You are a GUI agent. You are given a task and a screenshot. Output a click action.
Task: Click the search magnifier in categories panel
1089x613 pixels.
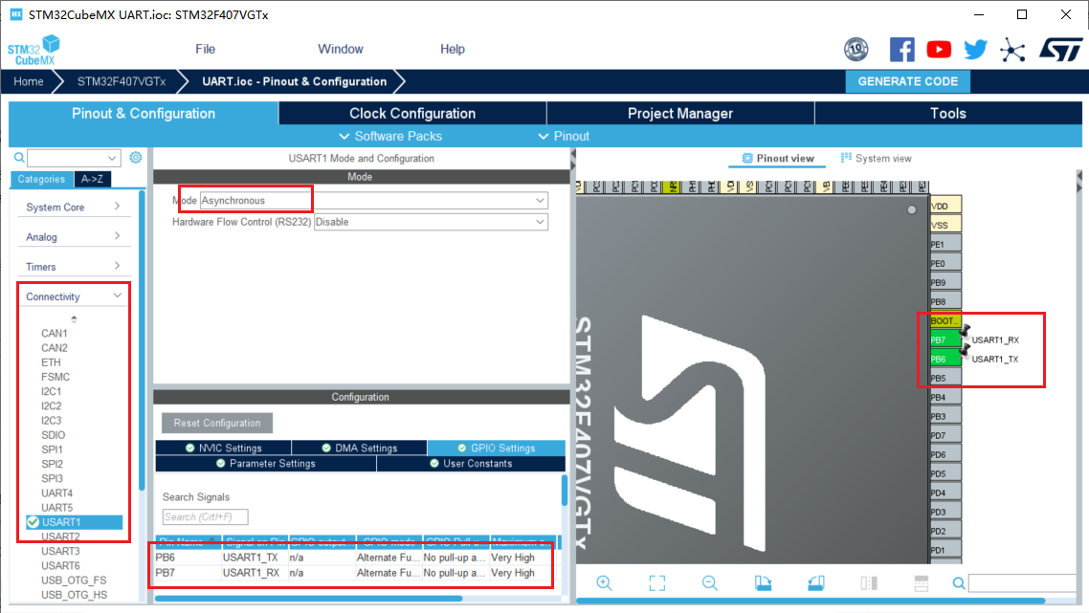[x=19, y=158]
